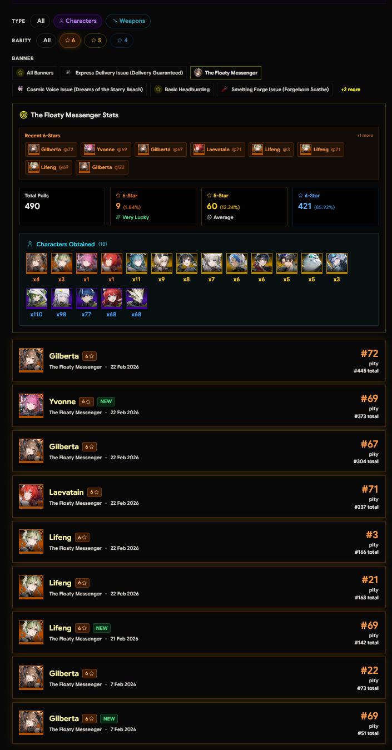392x750 pixels.
Task: Click the white-haired portrait labeled x7
Action: (212, 263)
